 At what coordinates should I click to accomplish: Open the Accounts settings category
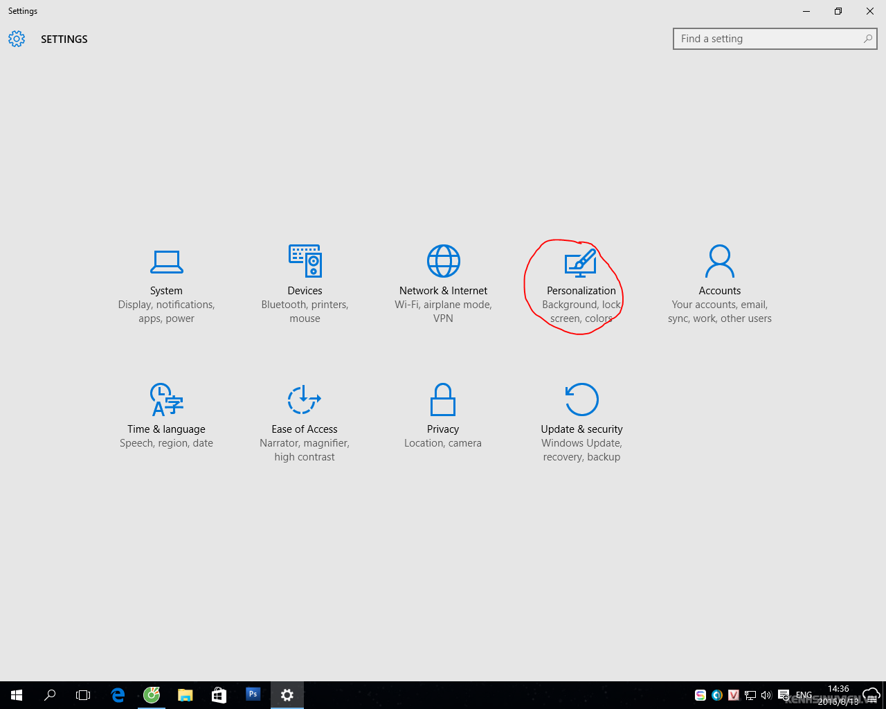pyautogui.click(x=720, y=284)
